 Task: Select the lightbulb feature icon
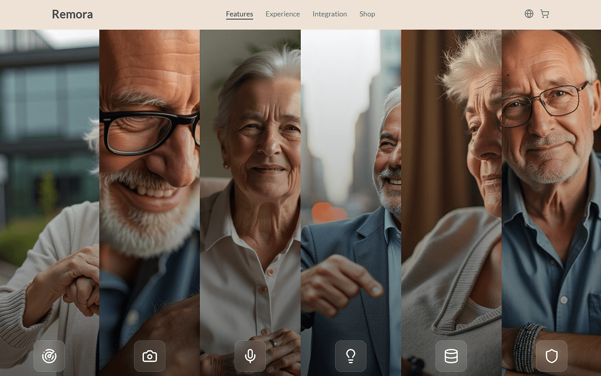coord(351,356)
